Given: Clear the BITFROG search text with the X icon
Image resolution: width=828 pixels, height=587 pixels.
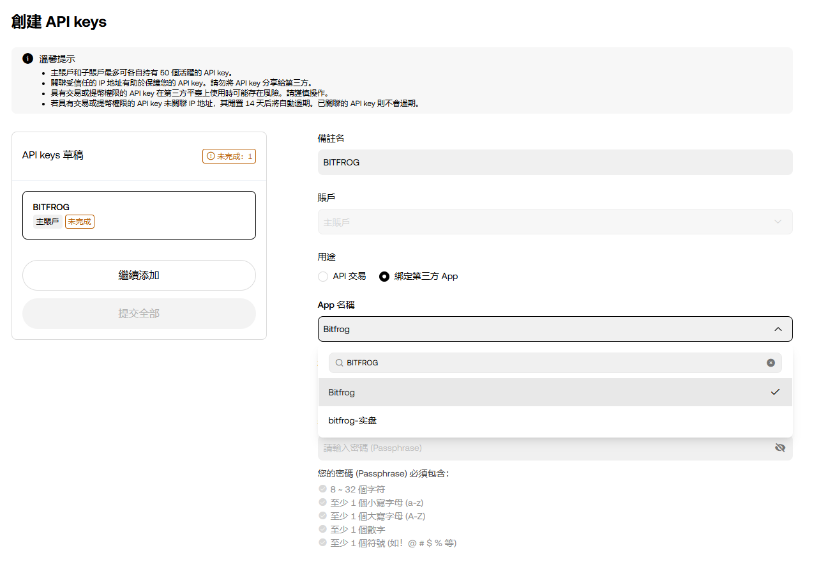Looking at the screenshot, I should pyautogui.click(x=771, y=363).
